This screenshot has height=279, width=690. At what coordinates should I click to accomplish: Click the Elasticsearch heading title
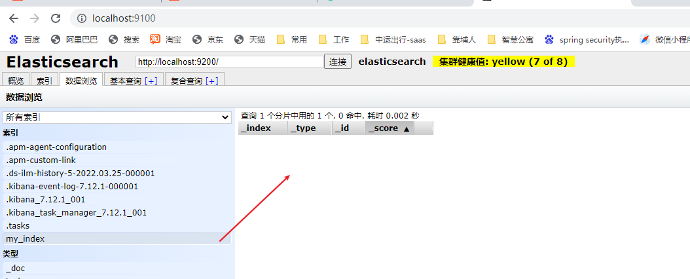(62, 62)
